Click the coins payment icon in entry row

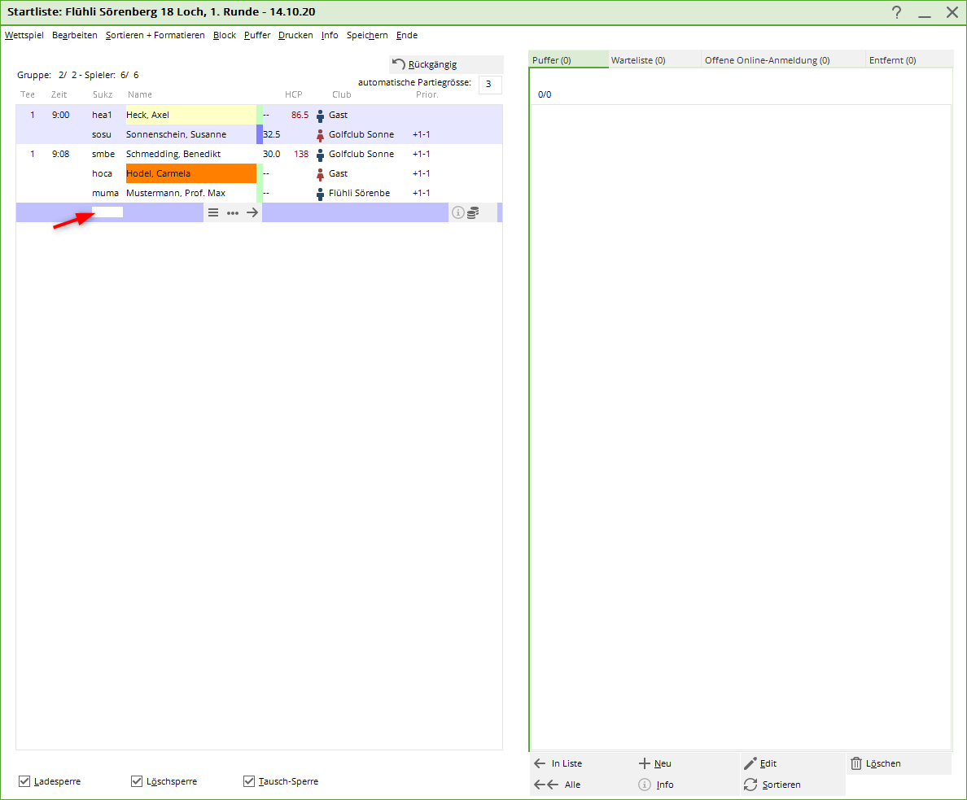tap(473, 212)
